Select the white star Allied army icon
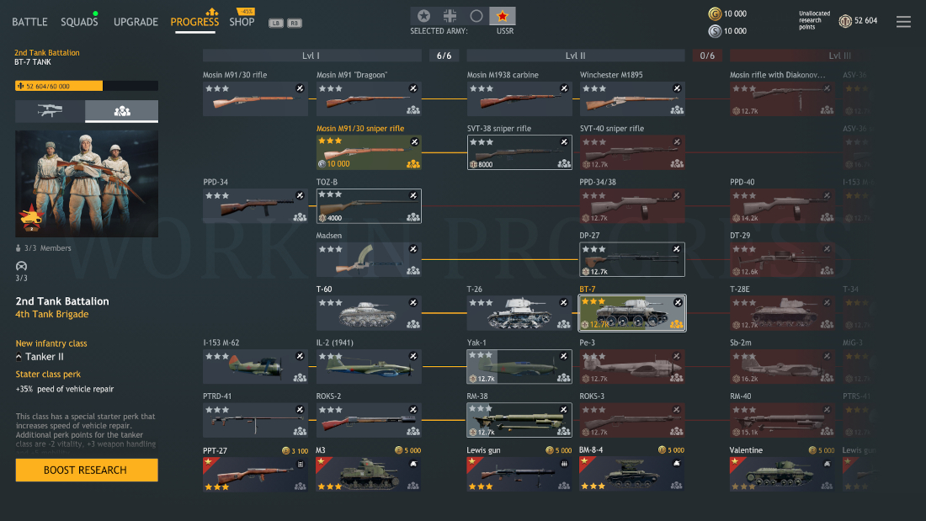 424,16
